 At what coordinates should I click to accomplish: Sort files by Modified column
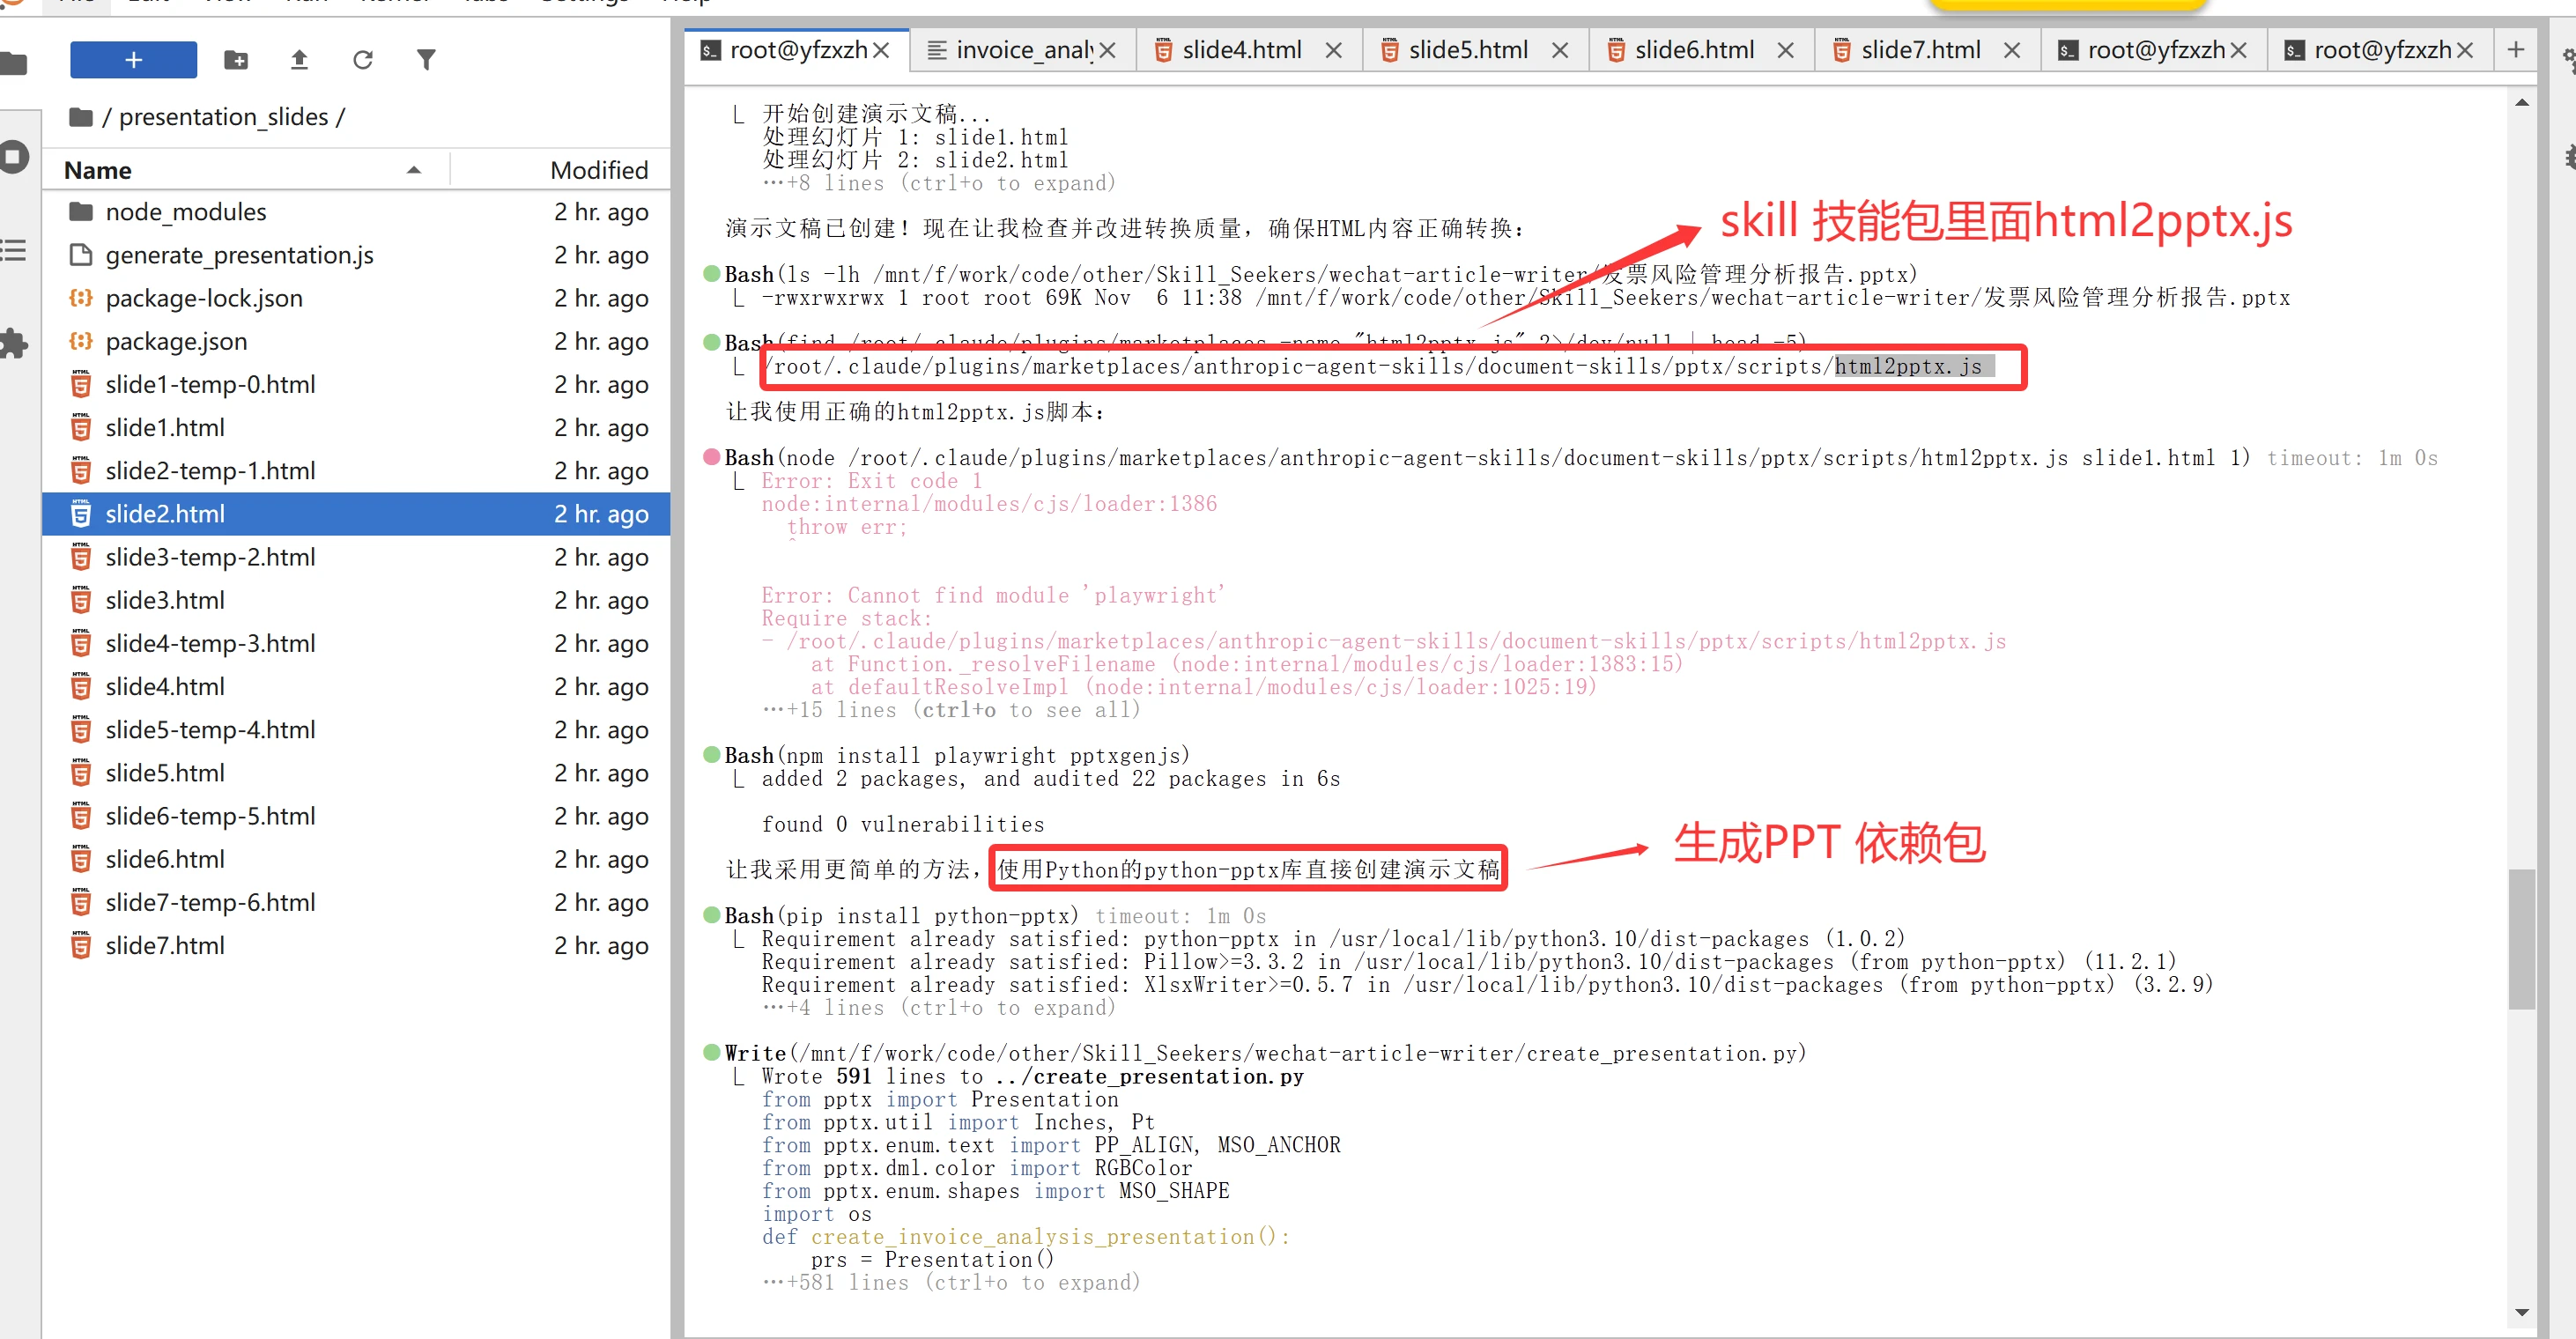(x=598, y=170)
